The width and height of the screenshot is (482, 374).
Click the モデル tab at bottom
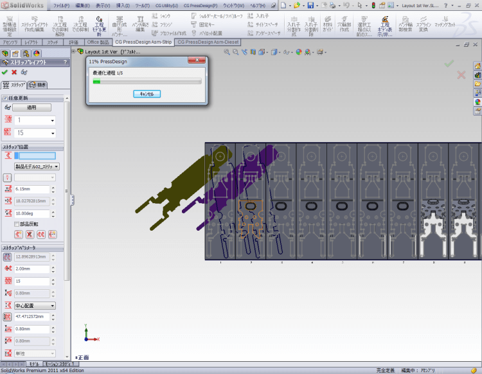[x=34, y=364]
